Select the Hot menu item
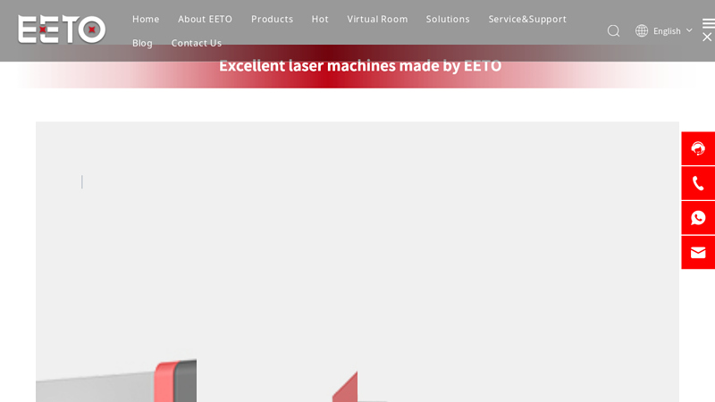The image size is (715, 402). [320, 19]
